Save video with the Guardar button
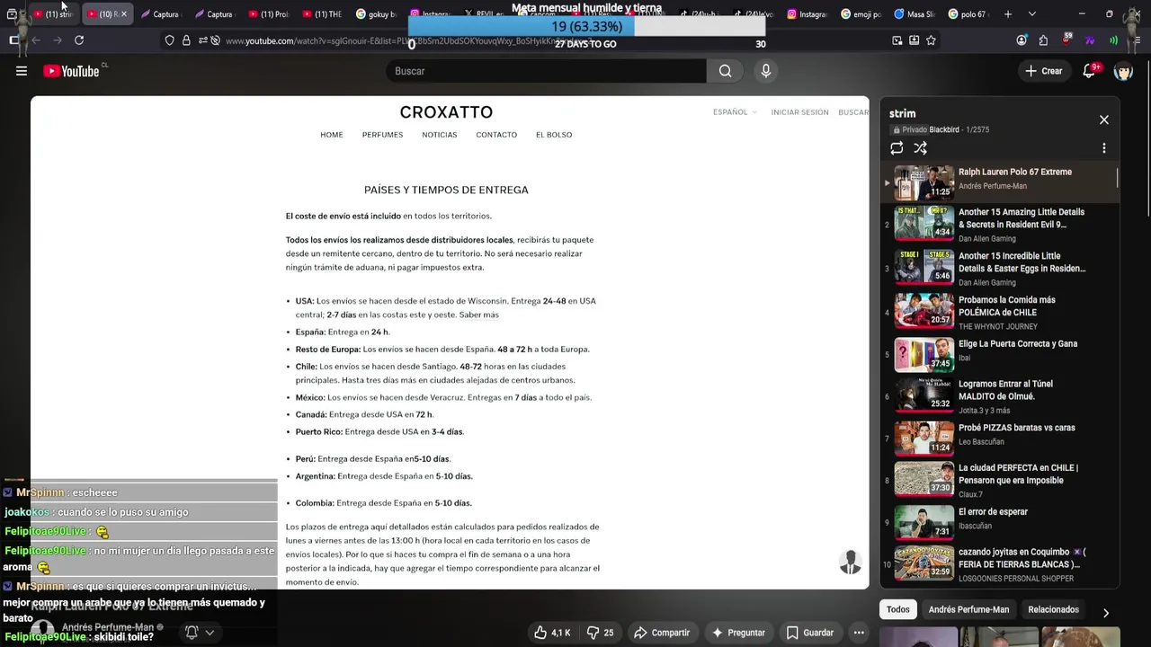Screen dimensions: 1151x647 point(809,633)
